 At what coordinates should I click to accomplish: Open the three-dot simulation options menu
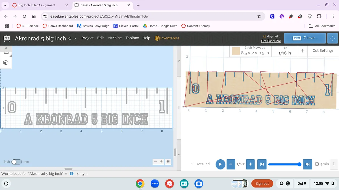[334, 164]
